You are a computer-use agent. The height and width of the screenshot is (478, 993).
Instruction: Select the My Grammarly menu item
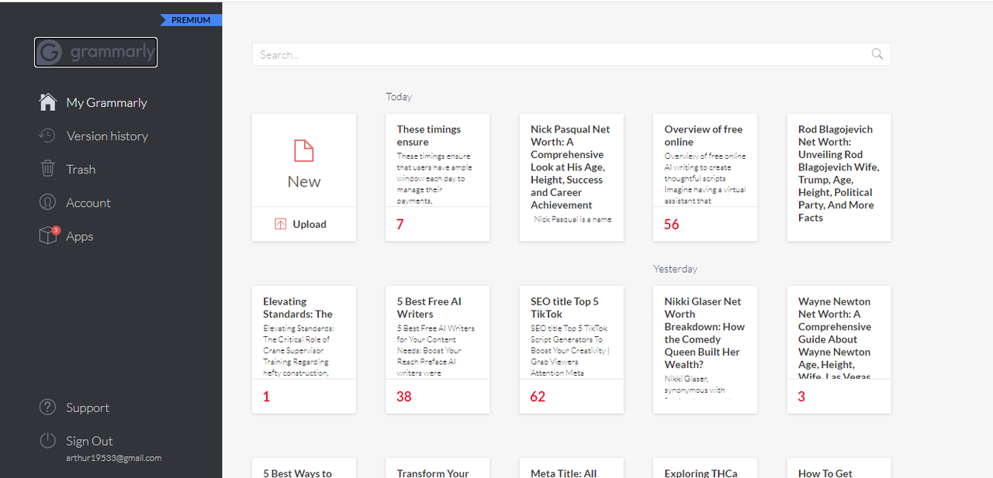[106, 102]
